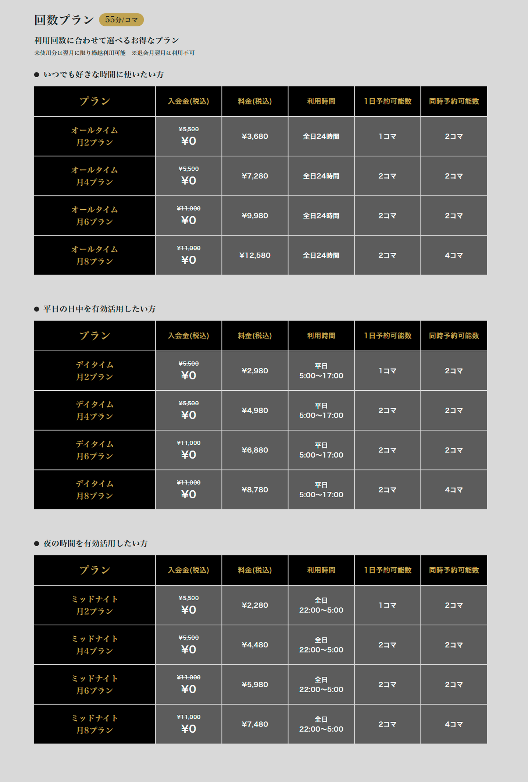Click the 平日の日中を有効活用したい方 section heading
This screenshot has width=528, height=782.
[99, 309]
